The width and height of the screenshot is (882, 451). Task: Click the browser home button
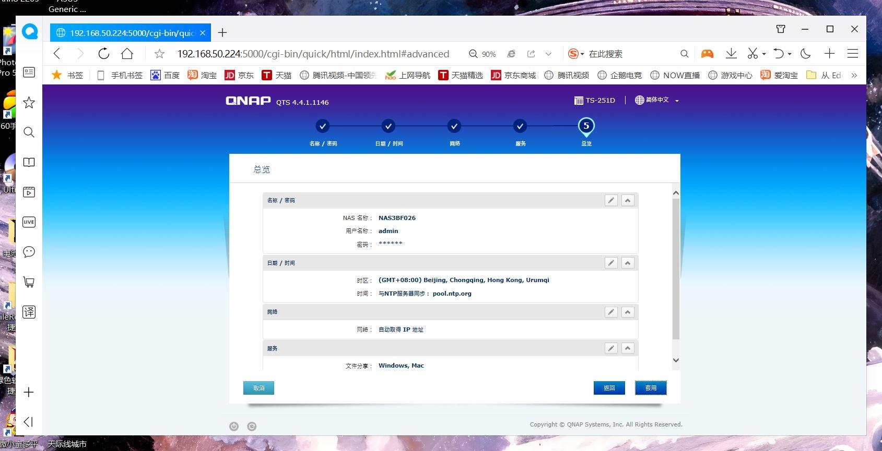tap(127, 54)
